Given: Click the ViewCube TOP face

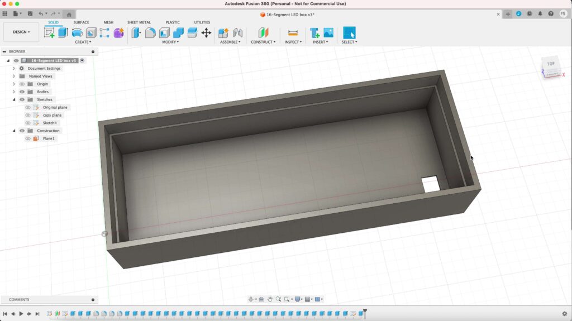Looking at the screenshot, I should (551, 64).
